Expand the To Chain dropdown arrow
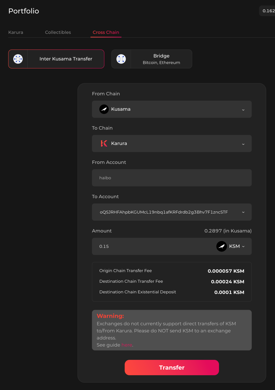This screenshot has width=275, height=390. 243,144
